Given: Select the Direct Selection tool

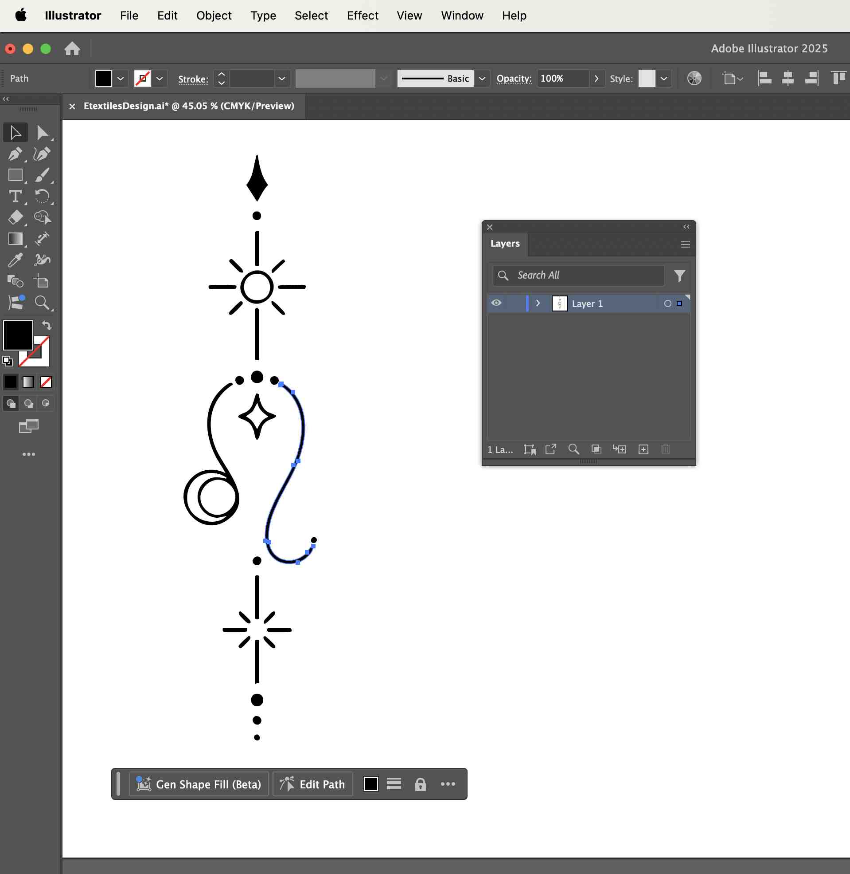Looking at the screenshot, I should 42,133.
